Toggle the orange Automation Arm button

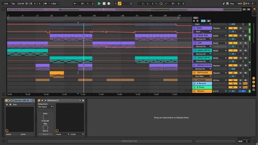120,4
